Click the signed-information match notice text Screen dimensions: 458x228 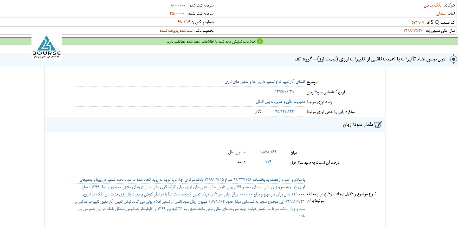click(x=211, y=41)
